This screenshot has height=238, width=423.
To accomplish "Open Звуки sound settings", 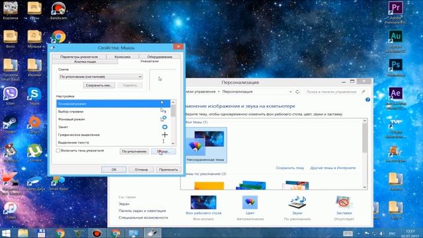I will [297, 208].
